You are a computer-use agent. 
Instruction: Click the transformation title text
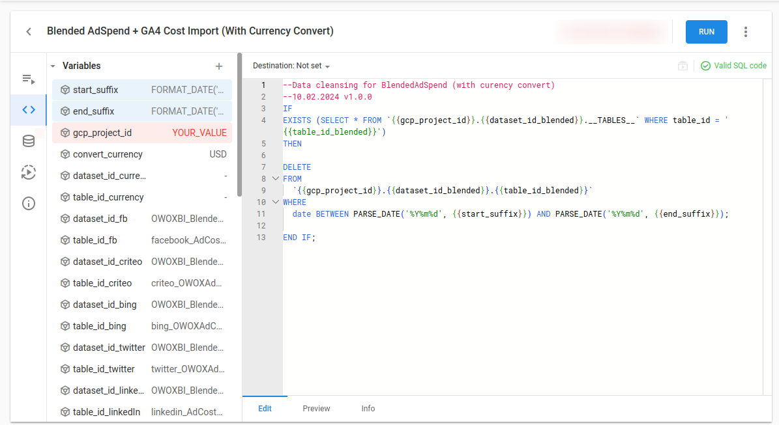click(x=190, y=31)
